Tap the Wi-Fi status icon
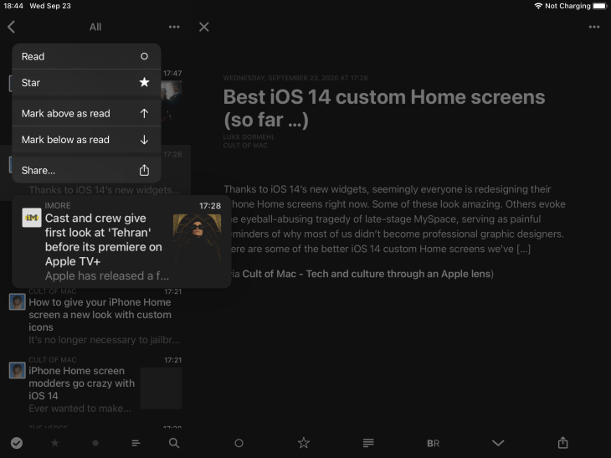The height and width of the screenshot is (458, 611). coord(538,6)
